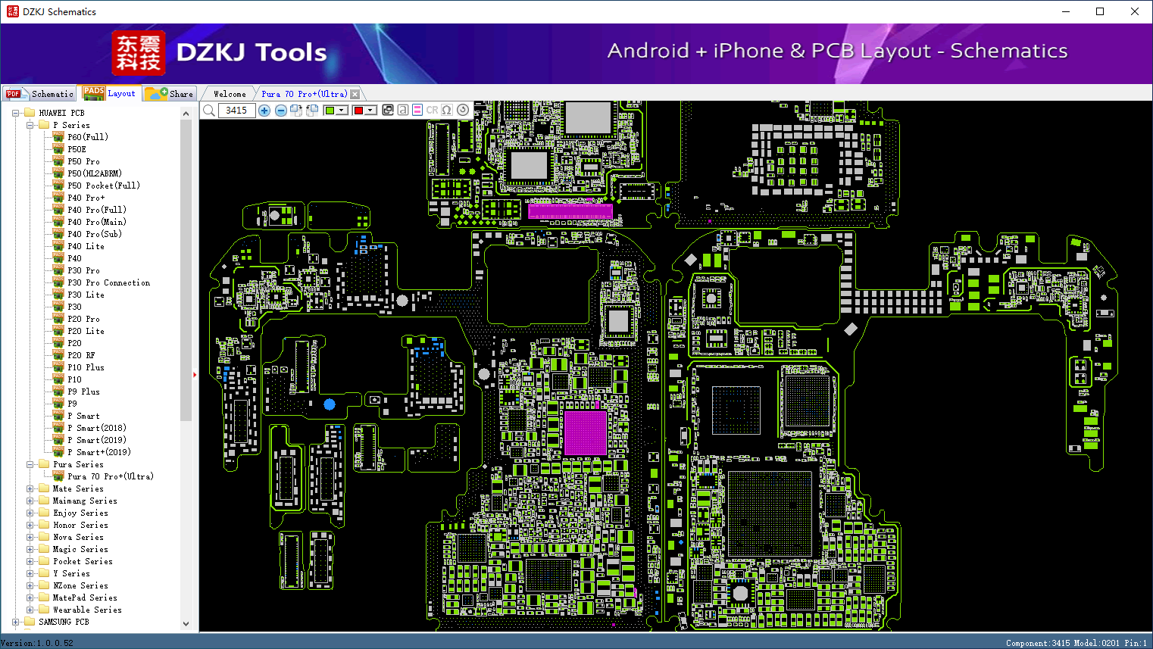The height and width of the screenshot is (649, 1153).
Task: Select the green color swatch
Action: click(x=330, y=111)
